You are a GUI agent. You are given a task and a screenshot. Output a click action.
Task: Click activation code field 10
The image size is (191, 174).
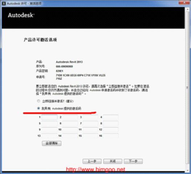[70, 129]
